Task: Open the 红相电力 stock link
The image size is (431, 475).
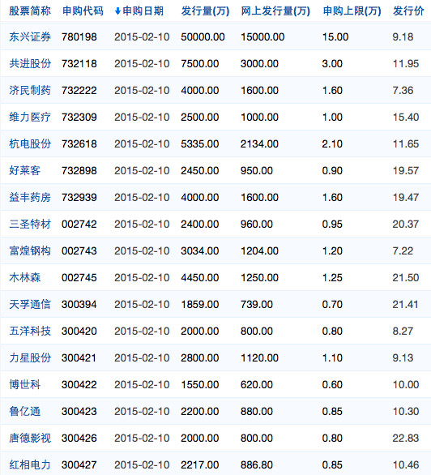Action: click(30, 464)
